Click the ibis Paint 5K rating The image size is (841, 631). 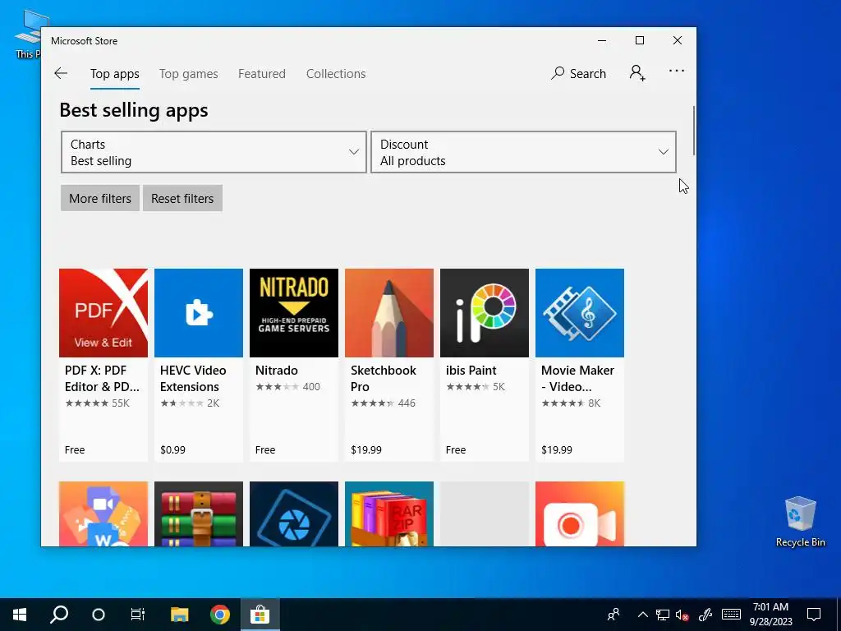click(476, 387)
